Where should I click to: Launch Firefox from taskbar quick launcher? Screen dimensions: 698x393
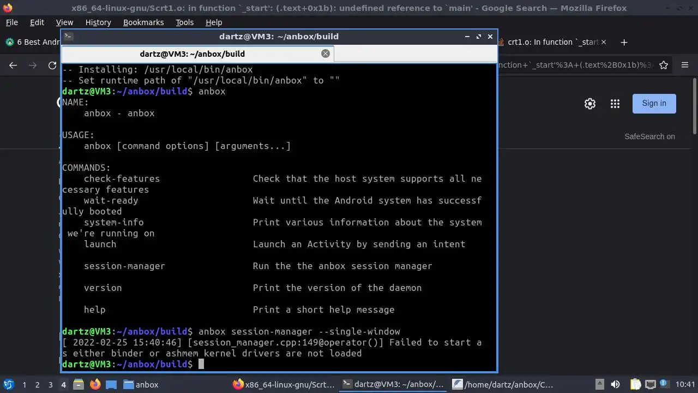(95, 385)
